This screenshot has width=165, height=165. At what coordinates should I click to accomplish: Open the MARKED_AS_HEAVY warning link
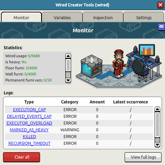(29, 130)
